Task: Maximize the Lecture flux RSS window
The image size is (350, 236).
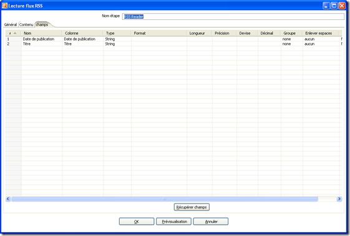Action: click(334, 6)
